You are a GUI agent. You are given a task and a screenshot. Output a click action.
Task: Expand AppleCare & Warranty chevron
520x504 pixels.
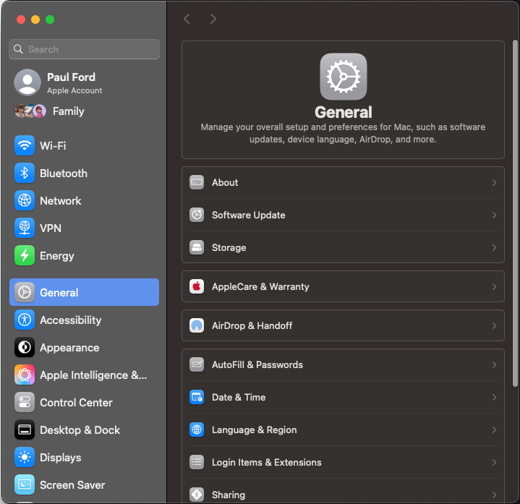click(494, 286)
